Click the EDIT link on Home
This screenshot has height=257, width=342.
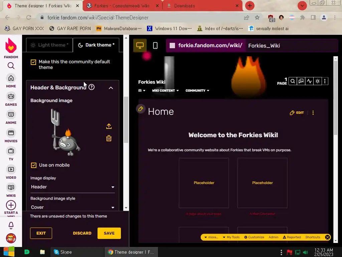click(x=297, y=113)
